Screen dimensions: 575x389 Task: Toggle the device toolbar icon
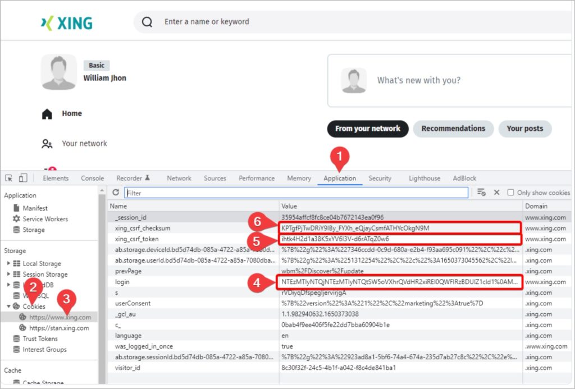click(22, 178)
